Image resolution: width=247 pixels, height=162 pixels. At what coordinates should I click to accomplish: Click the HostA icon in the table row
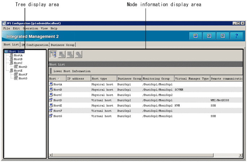[x=51, y=84]
